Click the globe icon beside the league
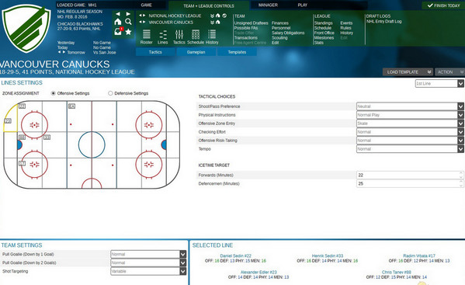This screenshot has width=465, height=285. (x=224, y=16)
